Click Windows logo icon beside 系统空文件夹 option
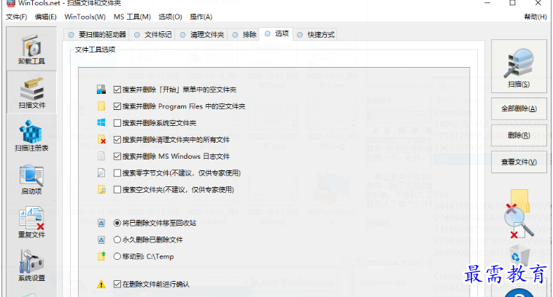This screenshot has height=297, width=553. [101, 122]
